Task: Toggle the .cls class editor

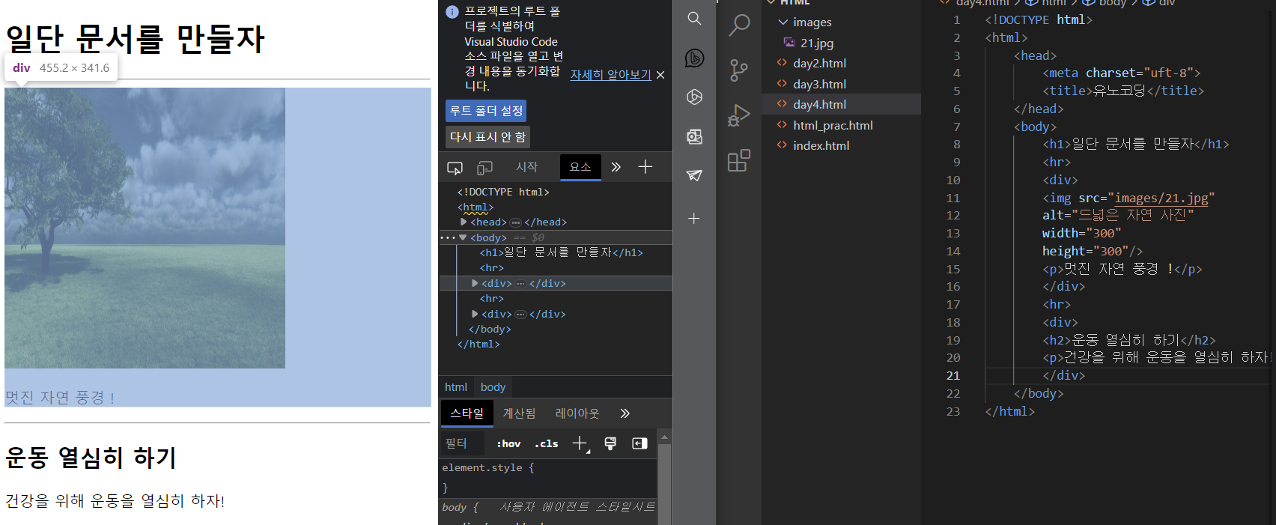Action: click(x=547, y=443)
